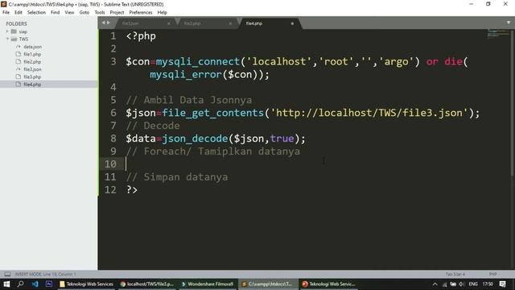
Task: Close the file2.php tab
Action: (230, 23)
